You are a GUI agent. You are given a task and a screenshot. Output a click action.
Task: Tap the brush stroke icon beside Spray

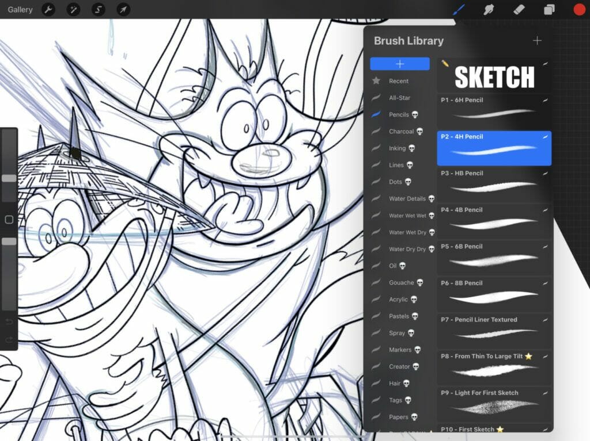[376, 333]
